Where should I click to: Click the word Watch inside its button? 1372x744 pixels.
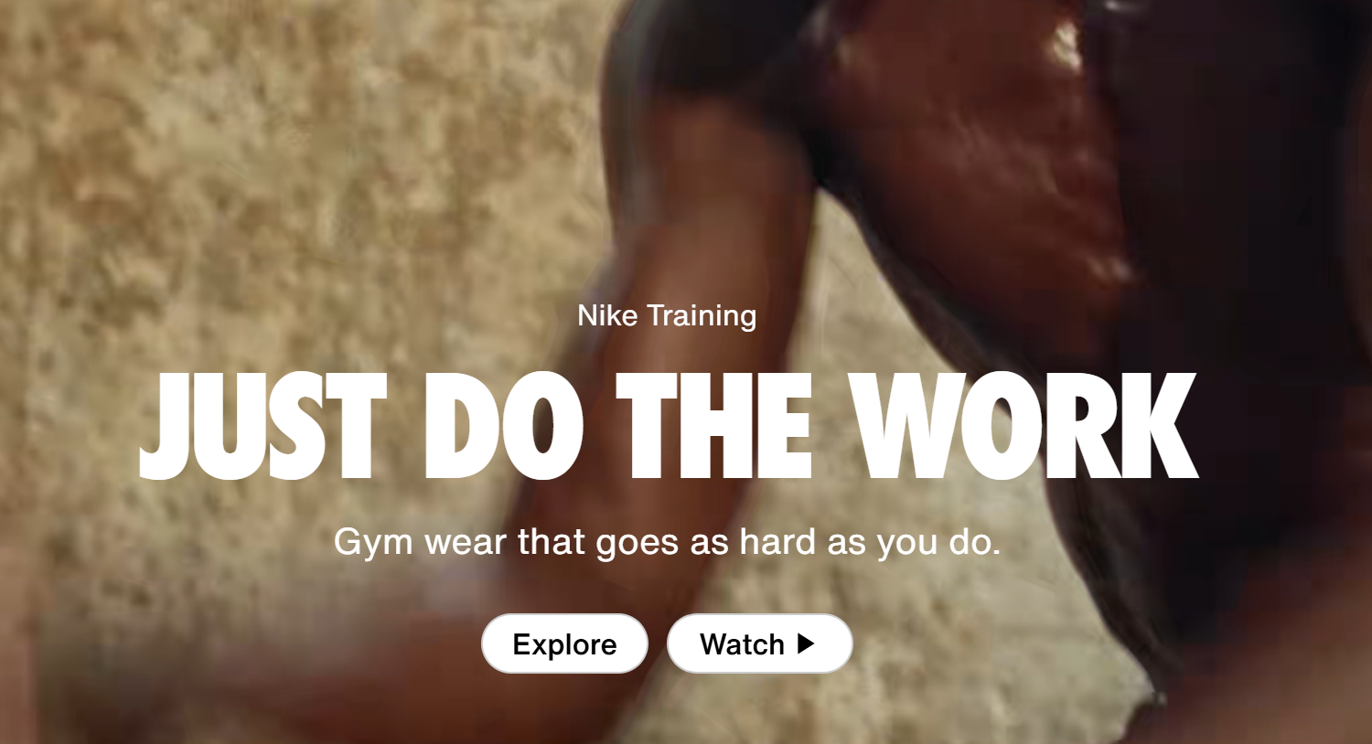(x=742, y=644)
